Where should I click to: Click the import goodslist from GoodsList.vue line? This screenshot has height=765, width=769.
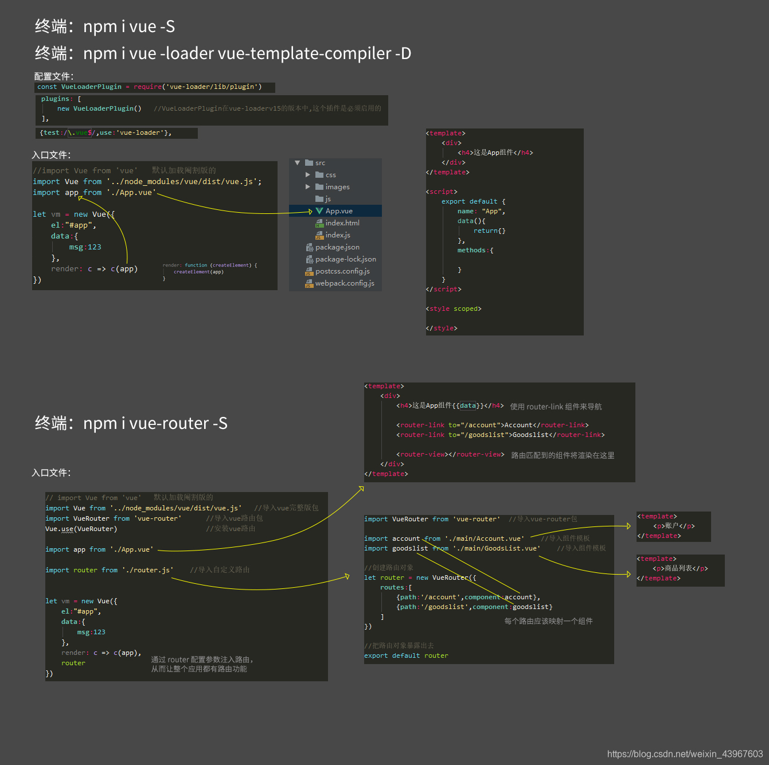click(452, 548)
